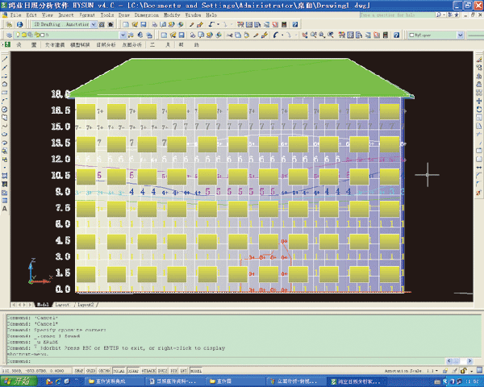Viewport: 484px width, 387px height.
Task: Select the Multiline Text tool (A icon)
Action: tap(4, 208)
